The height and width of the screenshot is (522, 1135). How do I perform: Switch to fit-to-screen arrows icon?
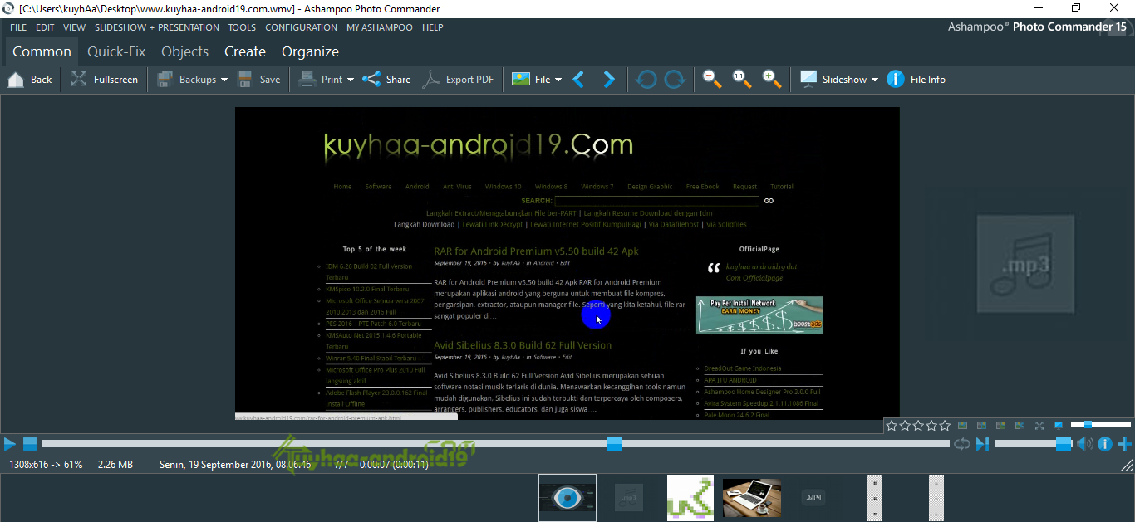(1039, 426)
